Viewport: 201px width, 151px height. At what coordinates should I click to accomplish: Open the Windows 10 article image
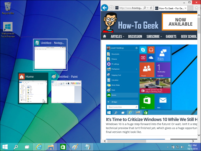152,80
